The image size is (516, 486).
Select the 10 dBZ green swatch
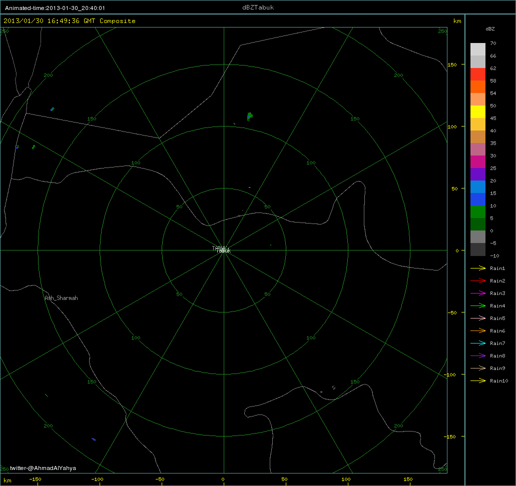tap(478, 212)
